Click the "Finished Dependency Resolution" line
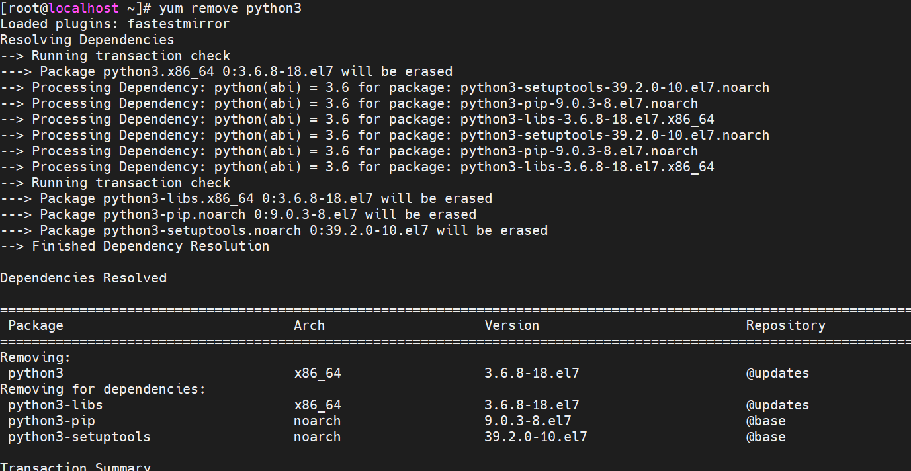The width and height of the screenshot is (911, 471). point(150,247)
